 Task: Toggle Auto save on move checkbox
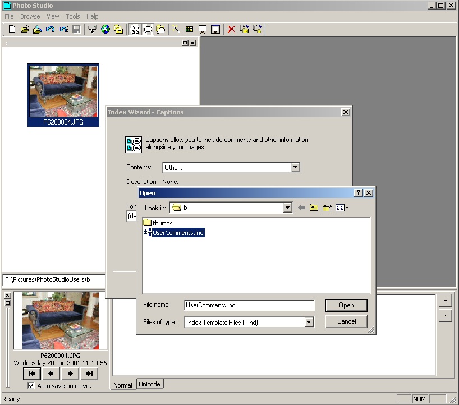(x=31, y=386)
